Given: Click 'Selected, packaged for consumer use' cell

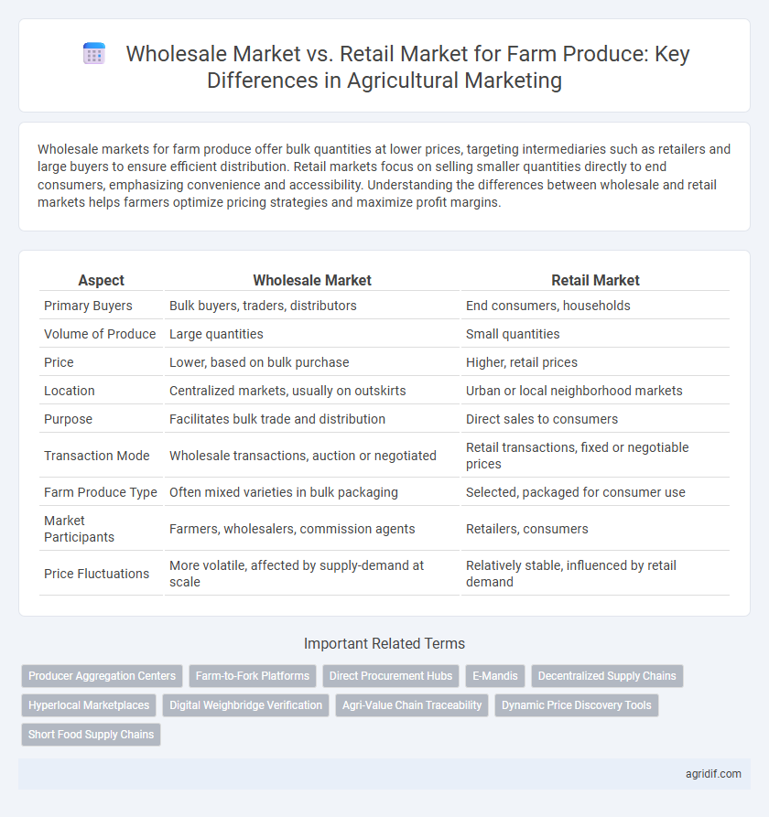Looking at the screenshot, I should click(x=576, y=492).
